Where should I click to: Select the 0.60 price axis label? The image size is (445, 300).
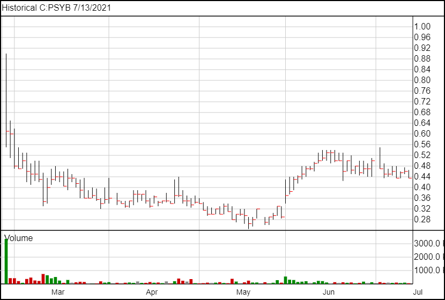click(422, 133)
